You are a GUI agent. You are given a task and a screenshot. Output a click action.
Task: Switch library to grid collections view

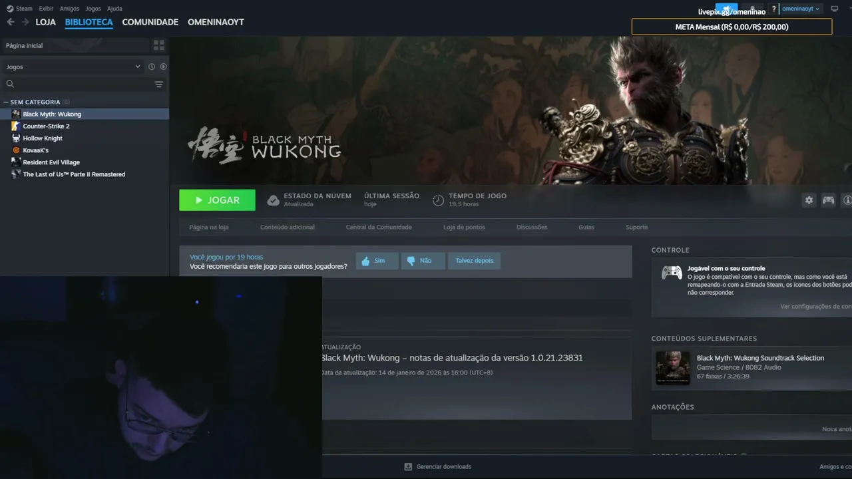tap(158, 45)
